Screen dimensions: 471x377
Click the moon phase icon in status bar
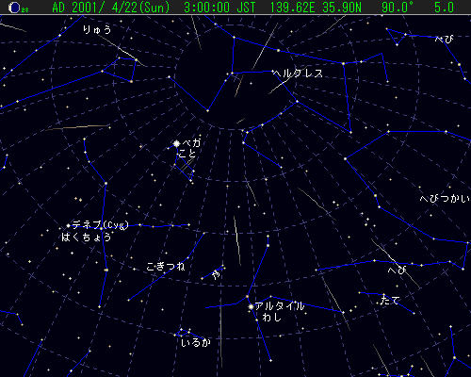coord(14,8)
